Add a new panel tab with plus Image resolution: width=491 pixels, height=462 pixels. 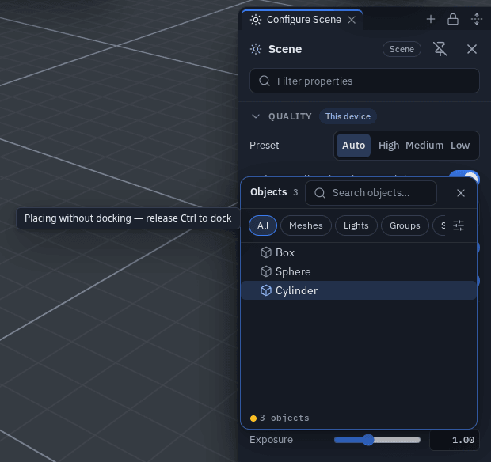(x=431, y=20)
